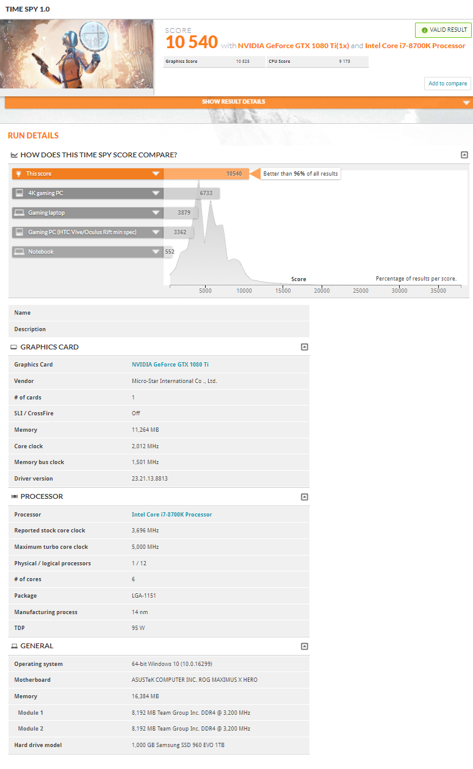Click the General section laptop icon

click(14, 646)
